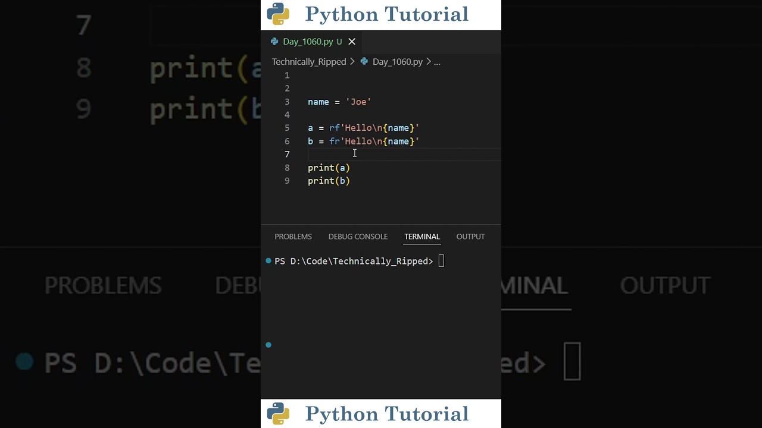Click line number 8 in the gutter

click(287, 168)
